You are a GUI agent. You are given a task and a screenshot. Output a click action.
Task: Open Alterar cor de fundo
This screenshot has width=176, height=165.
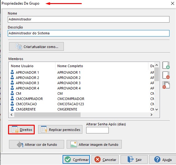pos(37,144)
